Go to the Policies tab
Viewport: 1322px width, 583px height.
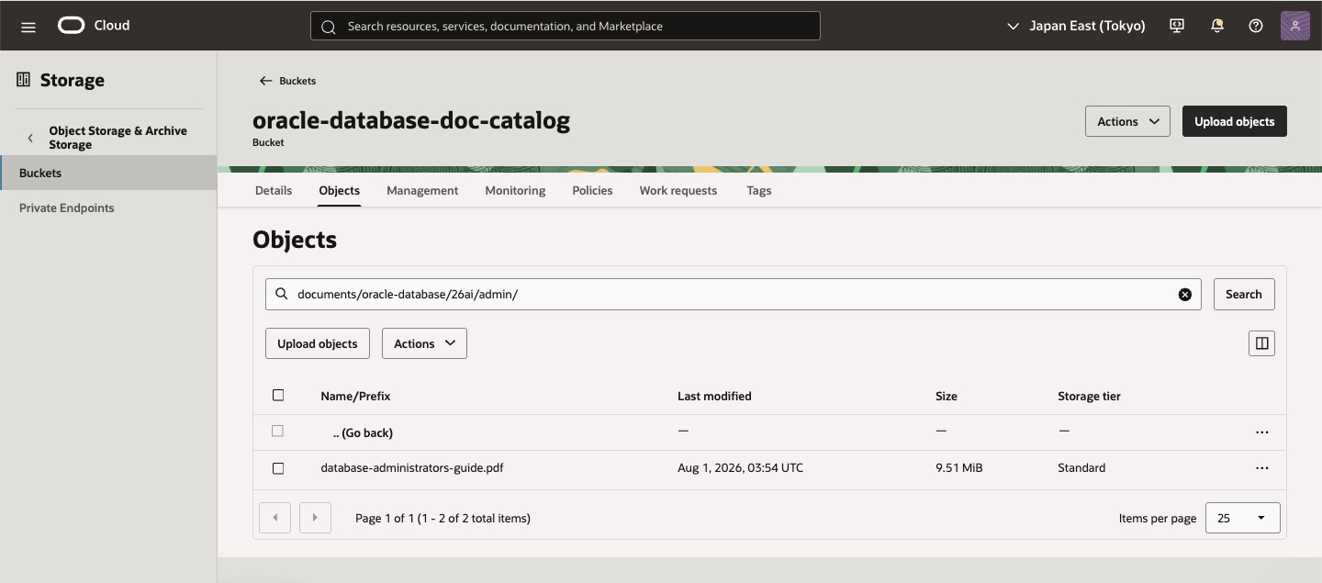click(592, 190)
